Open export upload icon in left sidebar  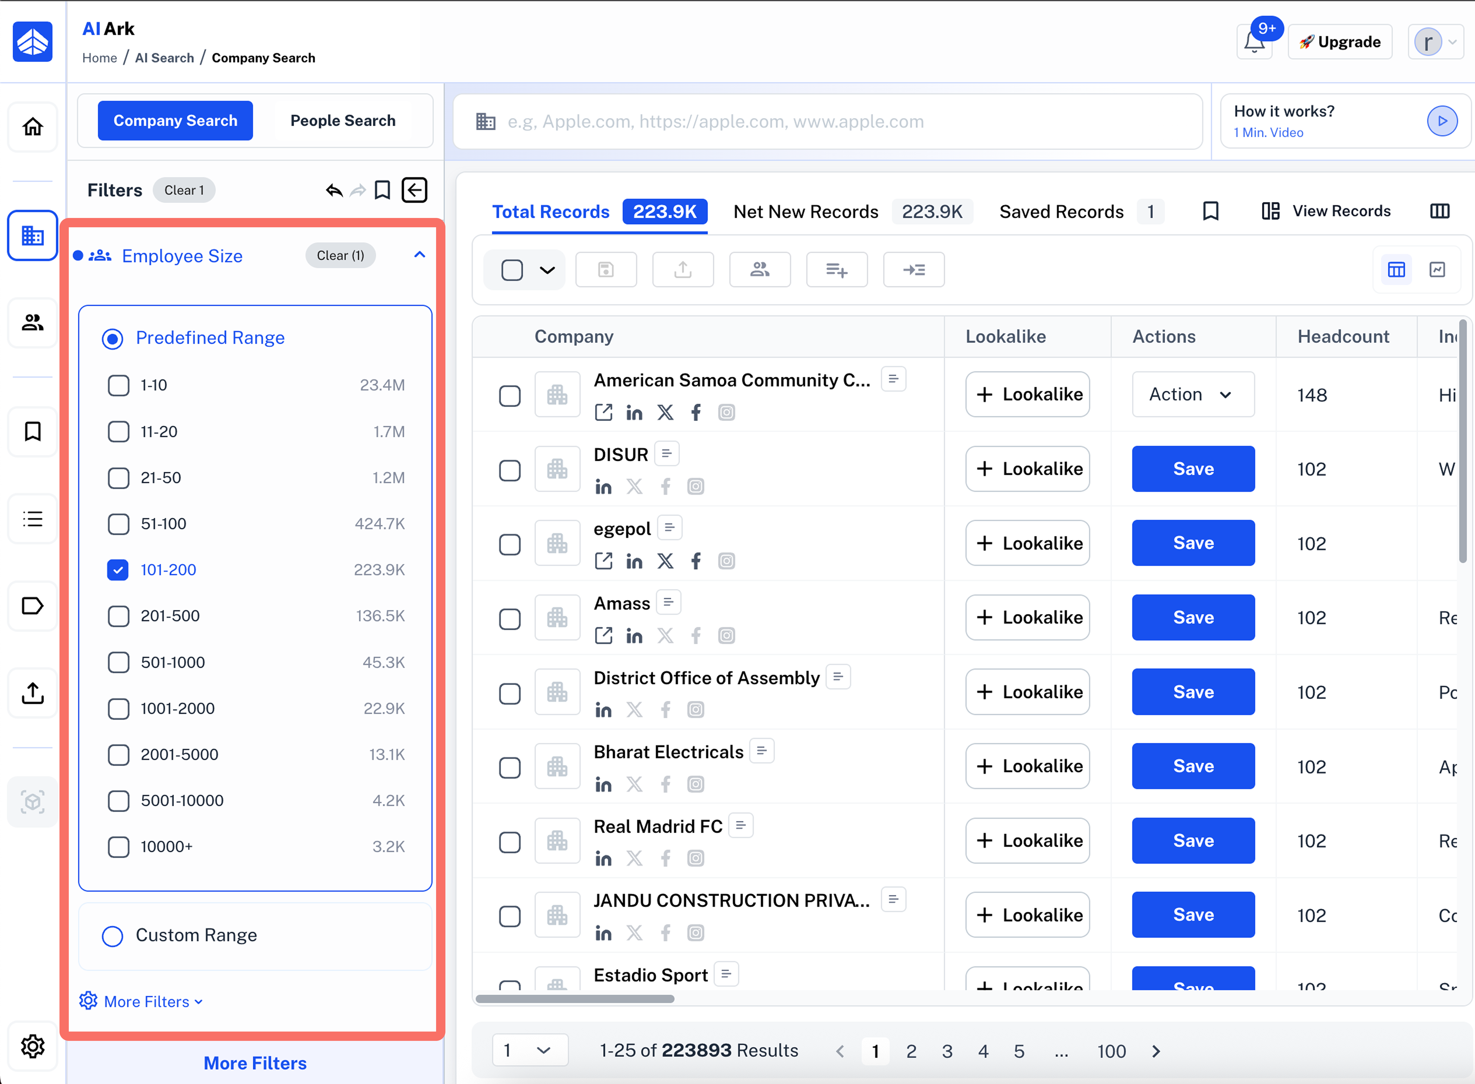(33, 693)
